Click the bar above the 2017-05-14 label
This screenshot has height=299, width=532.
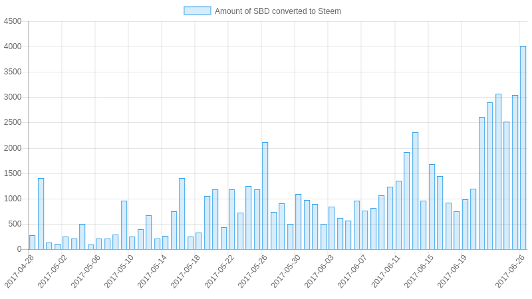coord(165,243)
